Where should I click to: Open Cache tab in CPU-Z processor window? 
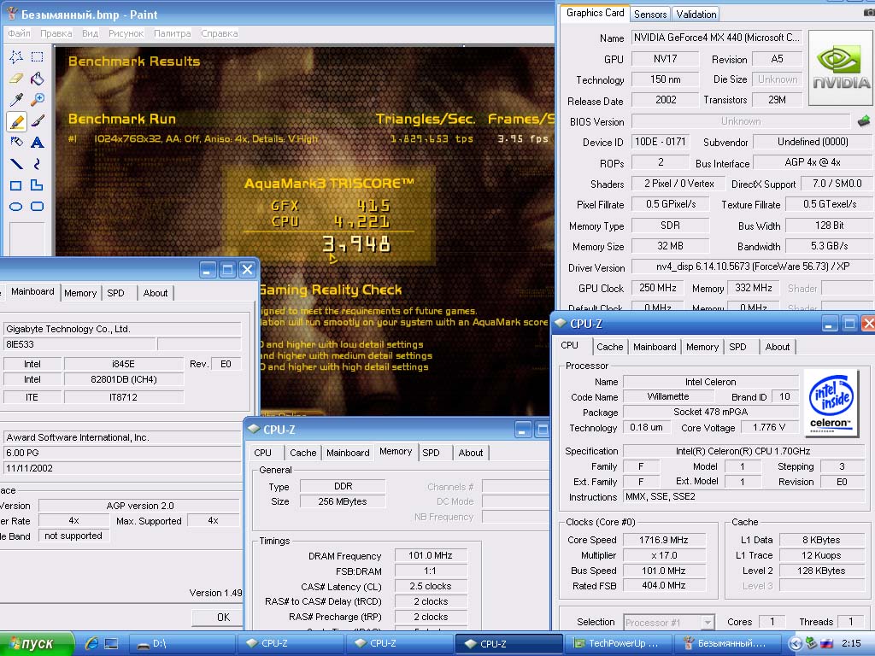[609, 347]
